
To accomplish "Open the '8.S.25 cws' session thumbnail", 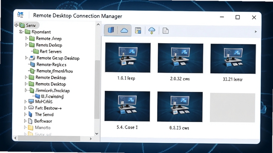I will (180, 107).
